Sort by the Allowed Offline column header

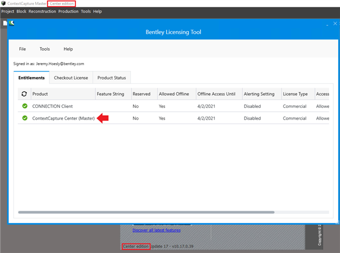[177, 94]
